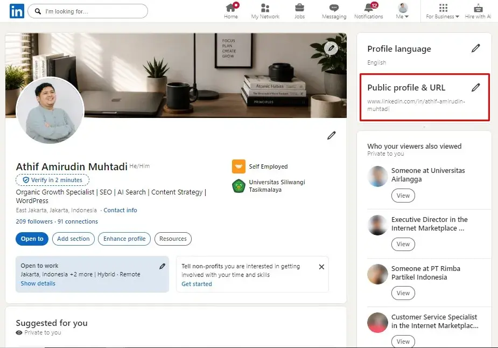
Task: Open Notifications with 12 badge
Action: click(369, 11)
